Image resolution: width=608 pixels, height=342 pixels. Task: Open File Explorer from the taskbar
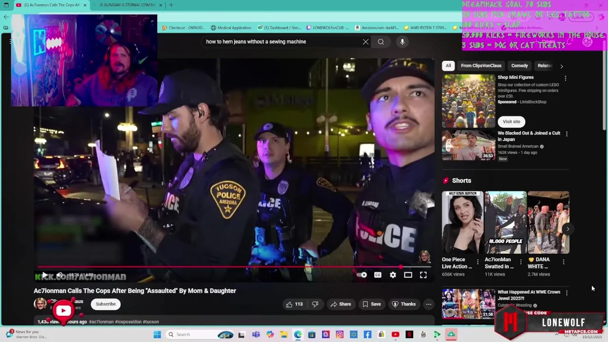pyautogui.click(x=284, y=334)
